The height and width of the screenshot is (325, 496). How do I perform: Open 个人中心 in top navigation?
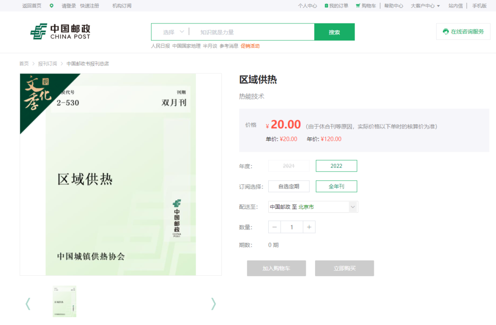pos(307,6)
